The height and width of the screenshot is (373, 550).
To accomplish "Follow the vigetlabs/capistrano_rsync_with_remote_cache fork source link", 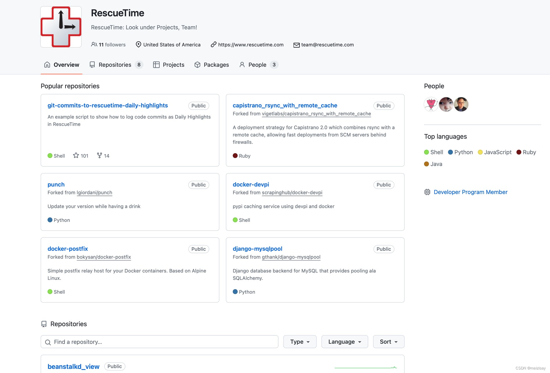I will click(x=316, y=114).
